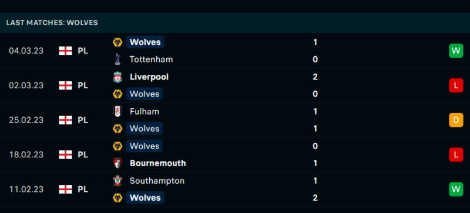Screen dimensions: 470x213
Task: Click England flag icon for 11.02.23 match
Action: (65, 189)
